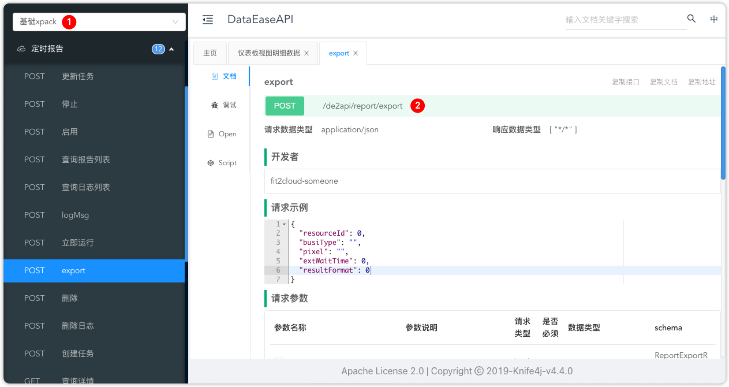Click the 定时报告 cloud icon in sidebar

coord(21,49)
